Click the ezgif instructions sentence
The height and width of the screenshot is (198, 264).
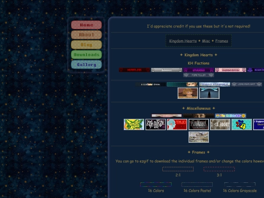(x=190, y=161)
